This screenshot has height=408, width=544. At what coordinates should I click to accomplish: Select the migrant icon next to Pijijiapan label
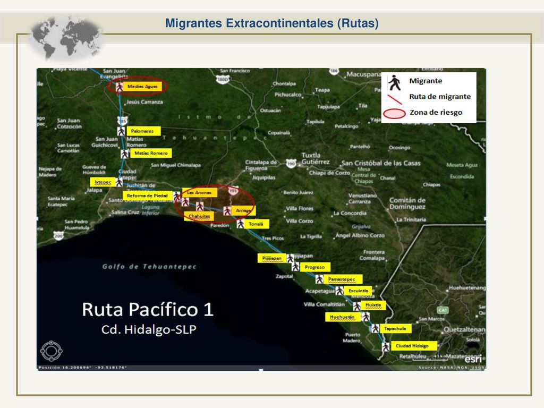(x=291, y=258)
